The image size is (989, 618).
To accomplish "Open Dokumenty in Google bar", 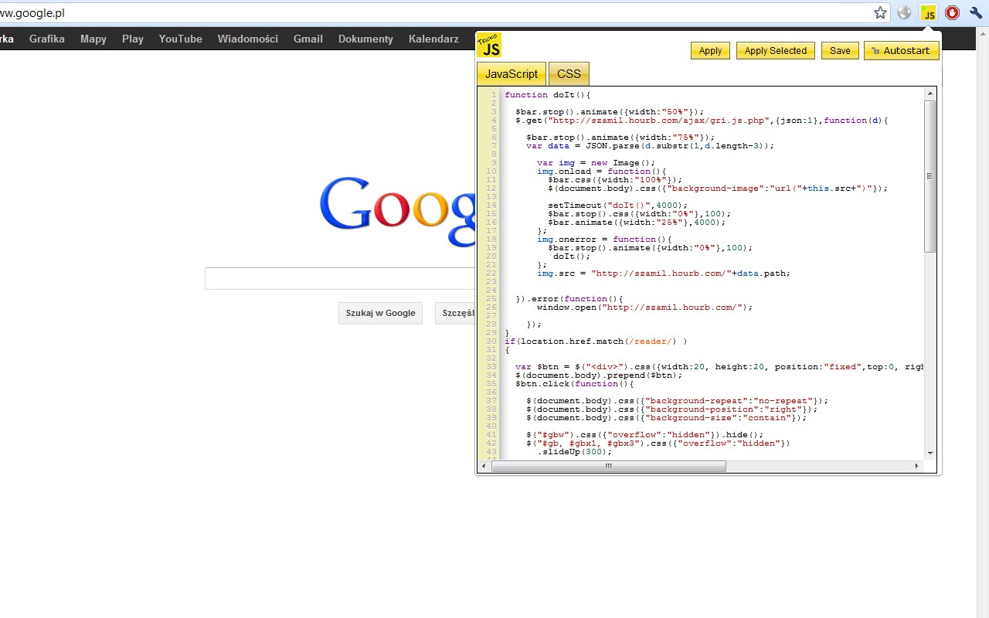I will point(365,39).
